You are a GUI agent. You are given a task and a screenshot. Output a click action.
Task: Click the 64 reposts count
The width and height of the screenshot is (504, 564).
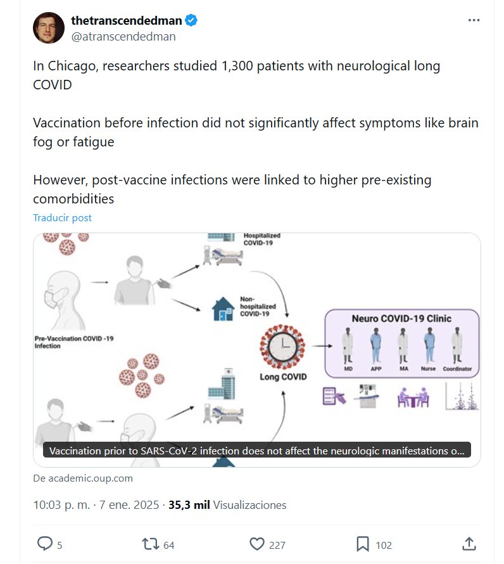[x=168, y=544]
